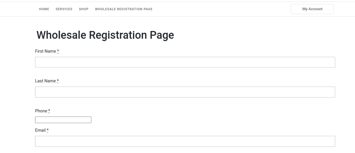Click the First Name label text

click(46, 51)
